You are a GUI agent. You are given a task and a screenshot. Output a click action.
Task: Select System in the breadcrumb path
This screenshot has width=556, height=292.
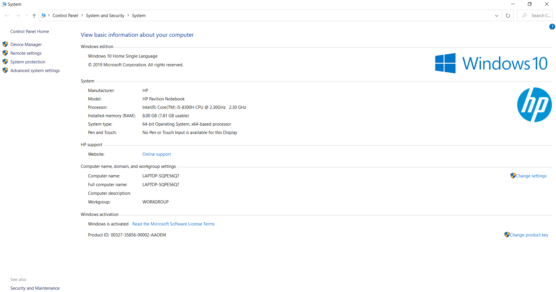pyautogui.click(x=138, y=15)
